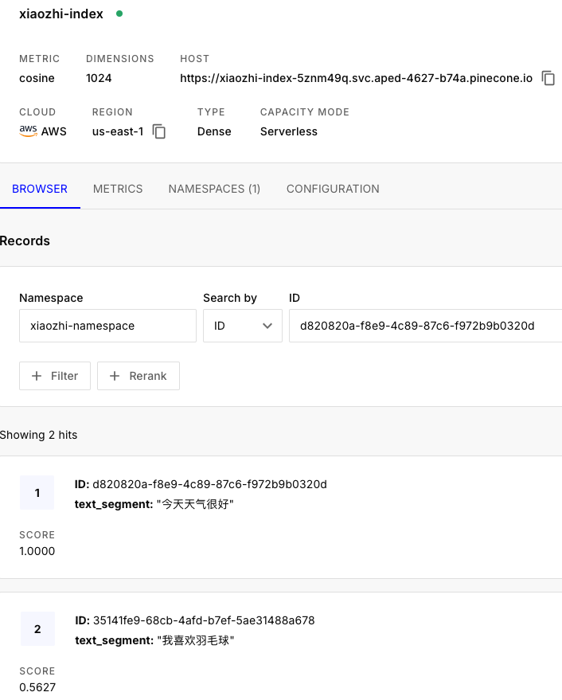Image resolution: width=562 pixels, height=700 pixels.
Task: Add a Rerank step
Action: 139,376
